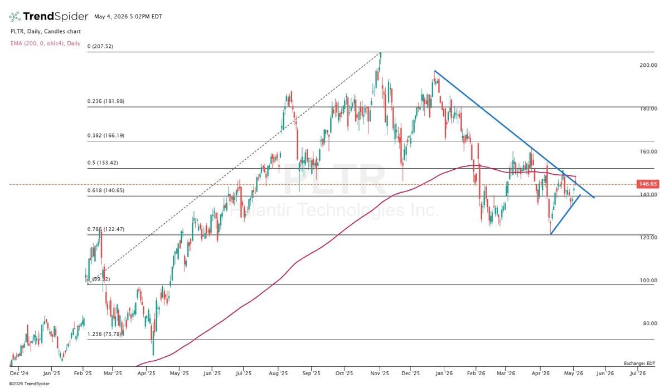Click the Jul '25 date axis label
The width and height of the screenshot is (669, 388).
[x=244, y=374]
